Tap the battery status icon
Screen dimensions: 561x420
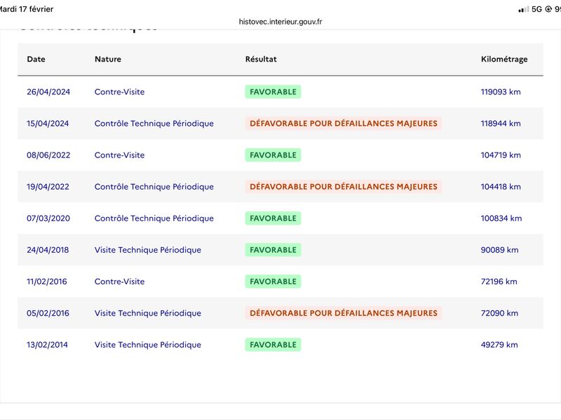pos(557,9)
